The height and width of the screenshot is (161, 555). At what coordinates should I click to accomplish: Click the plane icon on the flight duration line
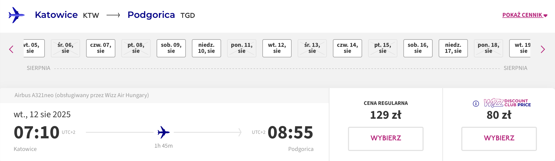pyautogui.click(x=163, y=132)
